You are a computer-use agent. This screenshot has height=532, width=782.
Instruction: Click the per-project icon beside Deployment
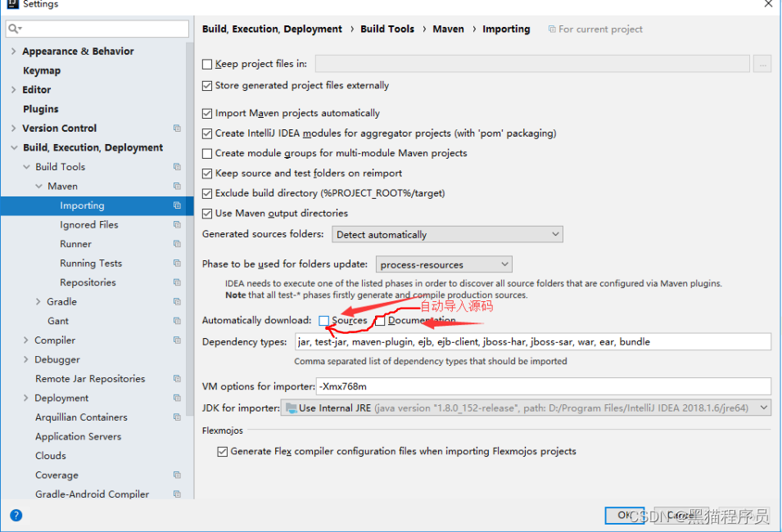[x=177, y=398]
